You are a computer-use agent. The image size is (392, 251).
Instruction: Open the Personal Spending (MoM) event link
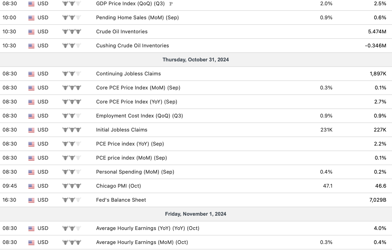[135, 172]
